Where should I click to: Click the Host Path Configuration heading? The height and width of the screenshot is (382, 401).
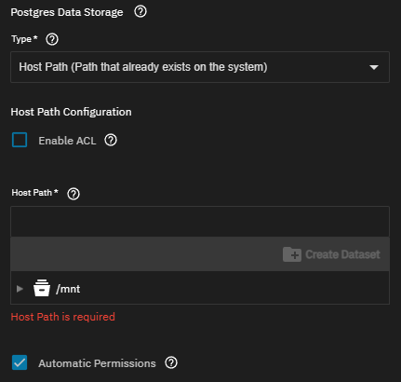[72, 112]
